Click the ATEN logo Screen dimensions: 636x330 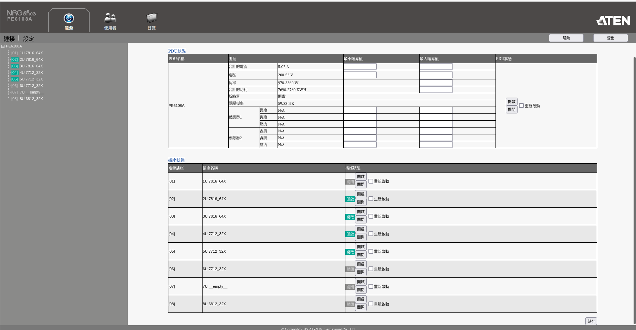(x=613, y=21)
